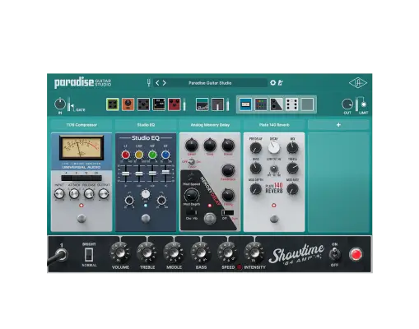Select the Analog Memory Delay tab

click(x=210, y=125)
